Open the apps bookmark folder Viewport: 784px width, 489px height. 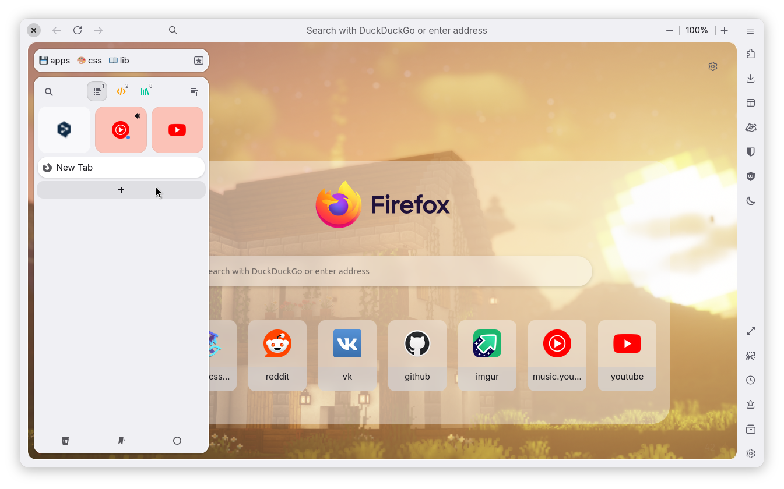[54, 61]
